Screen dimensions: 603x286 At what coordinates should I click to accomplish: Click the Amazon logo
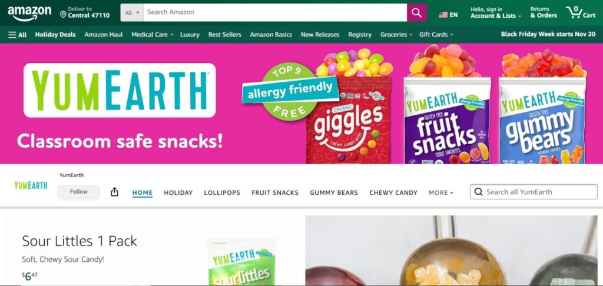click(29, 13)
